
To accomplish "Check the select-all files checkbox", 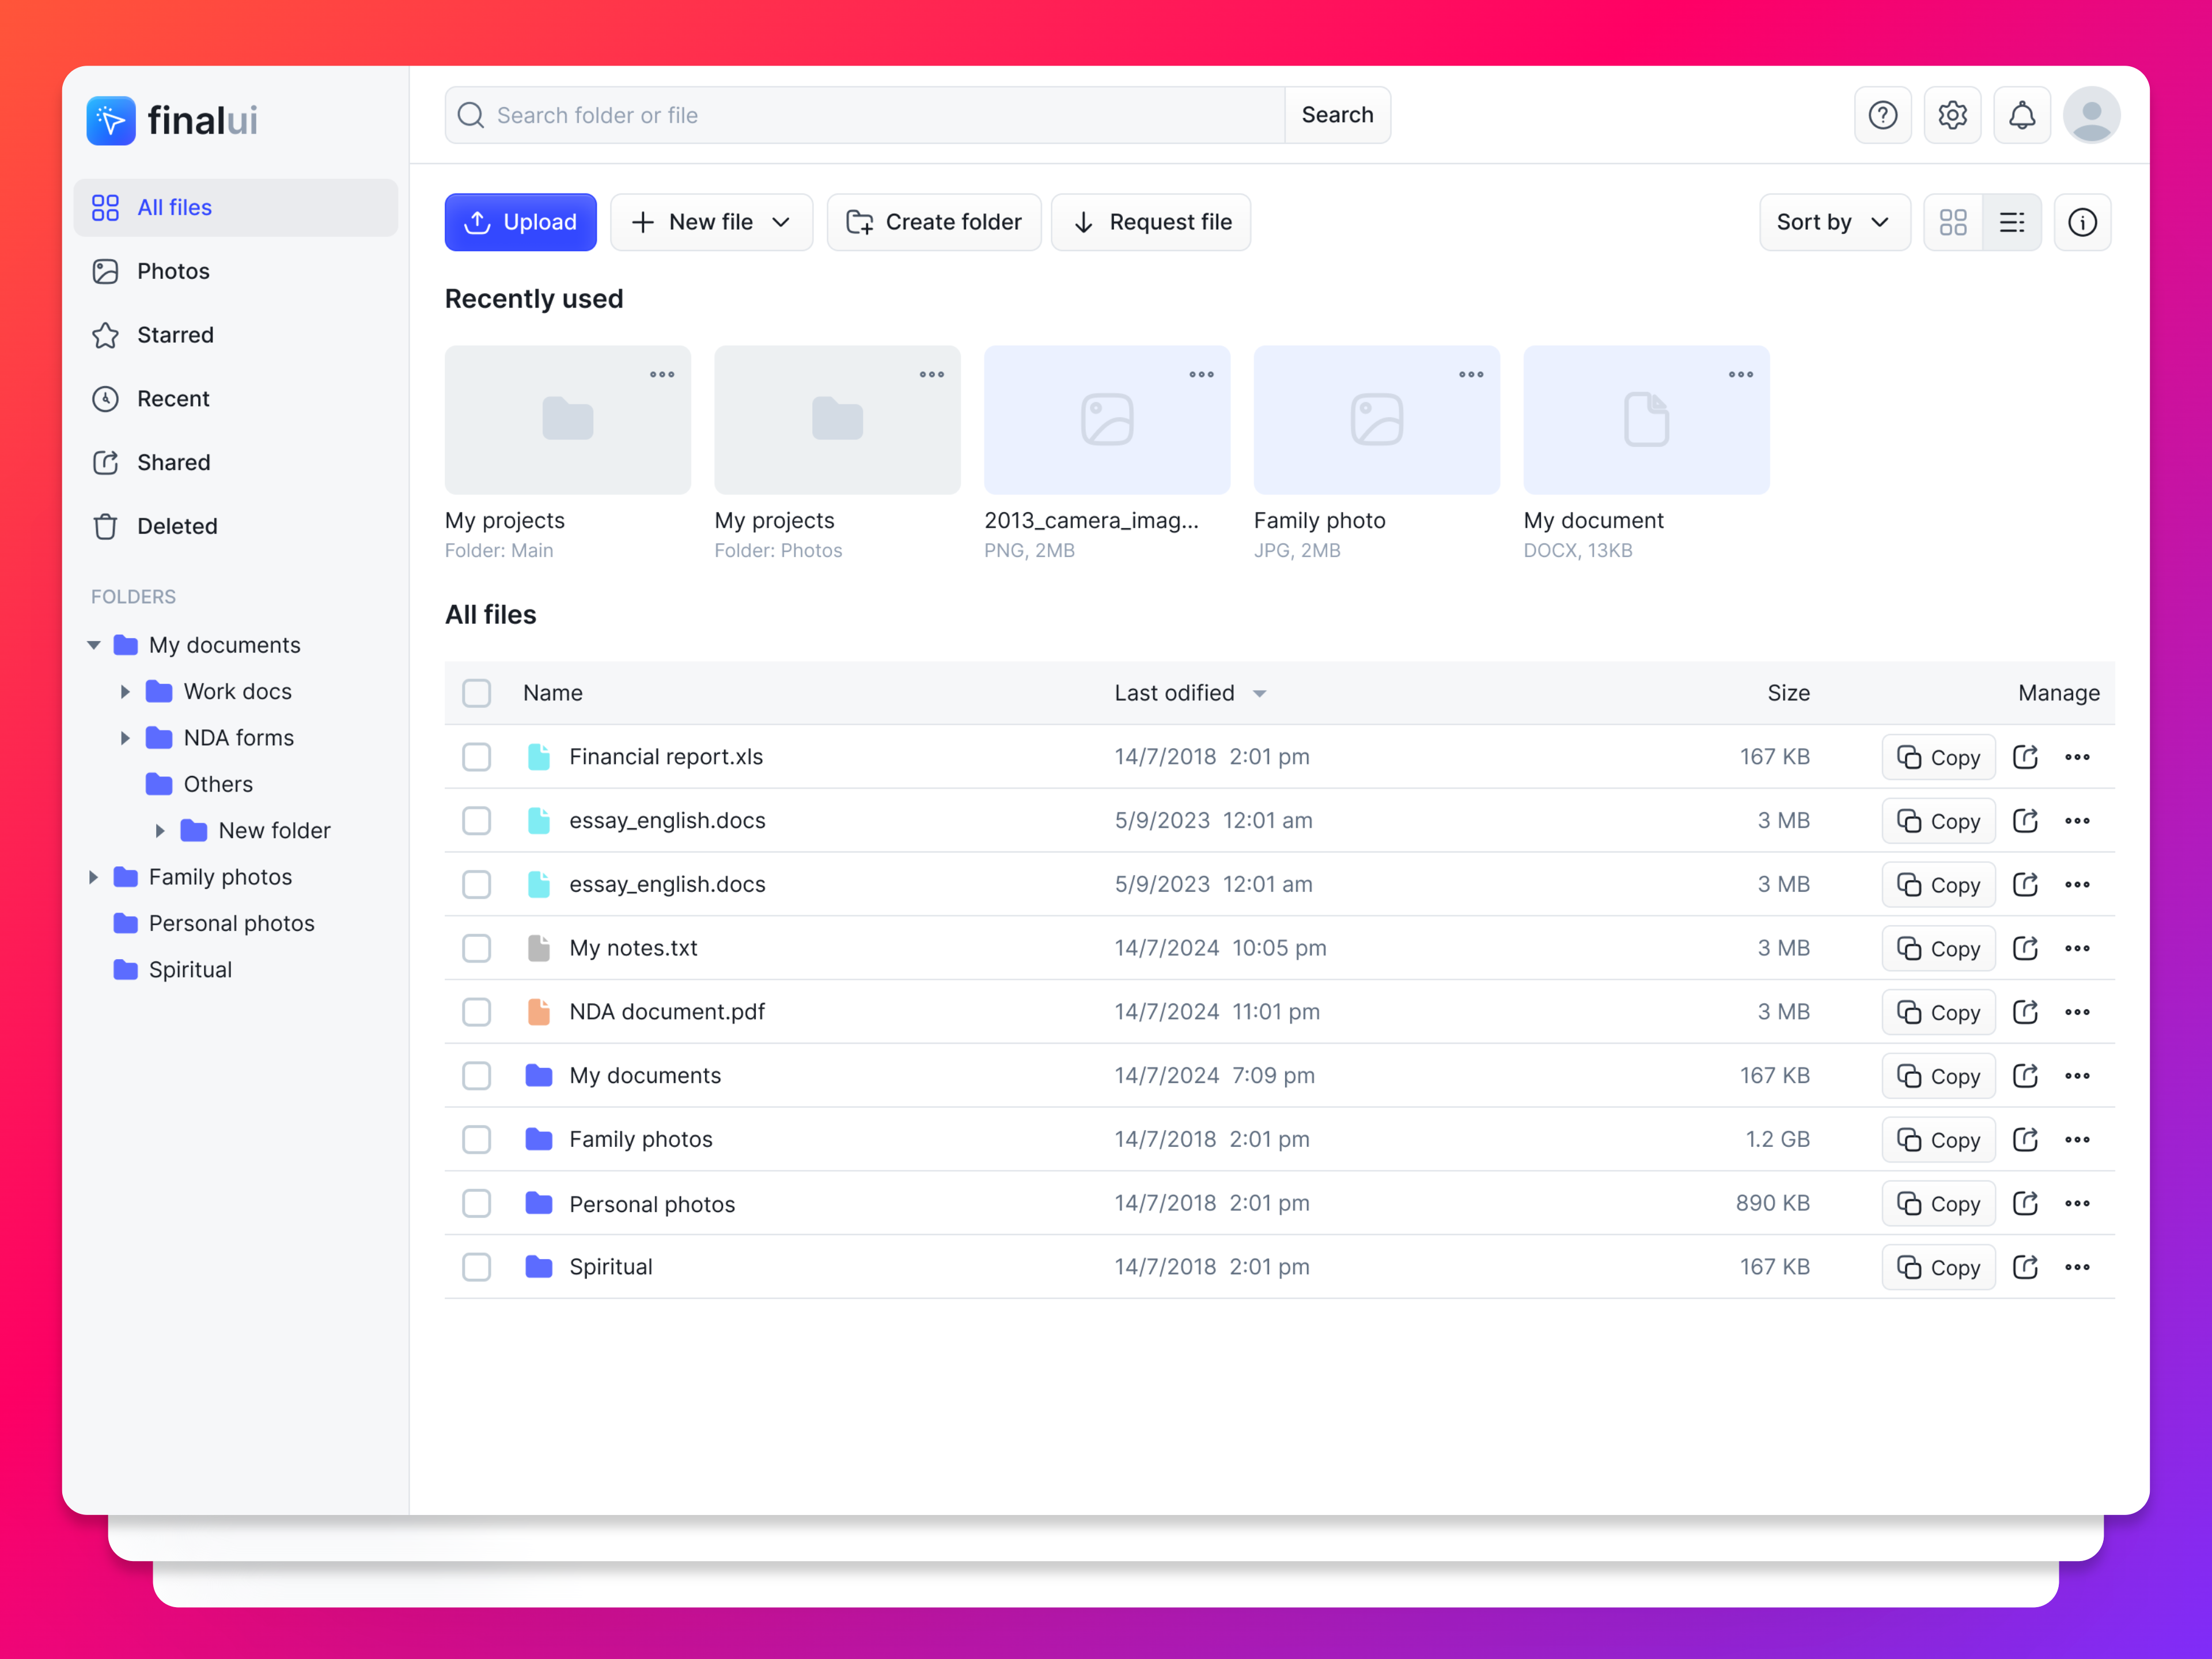I will (477, 692).
